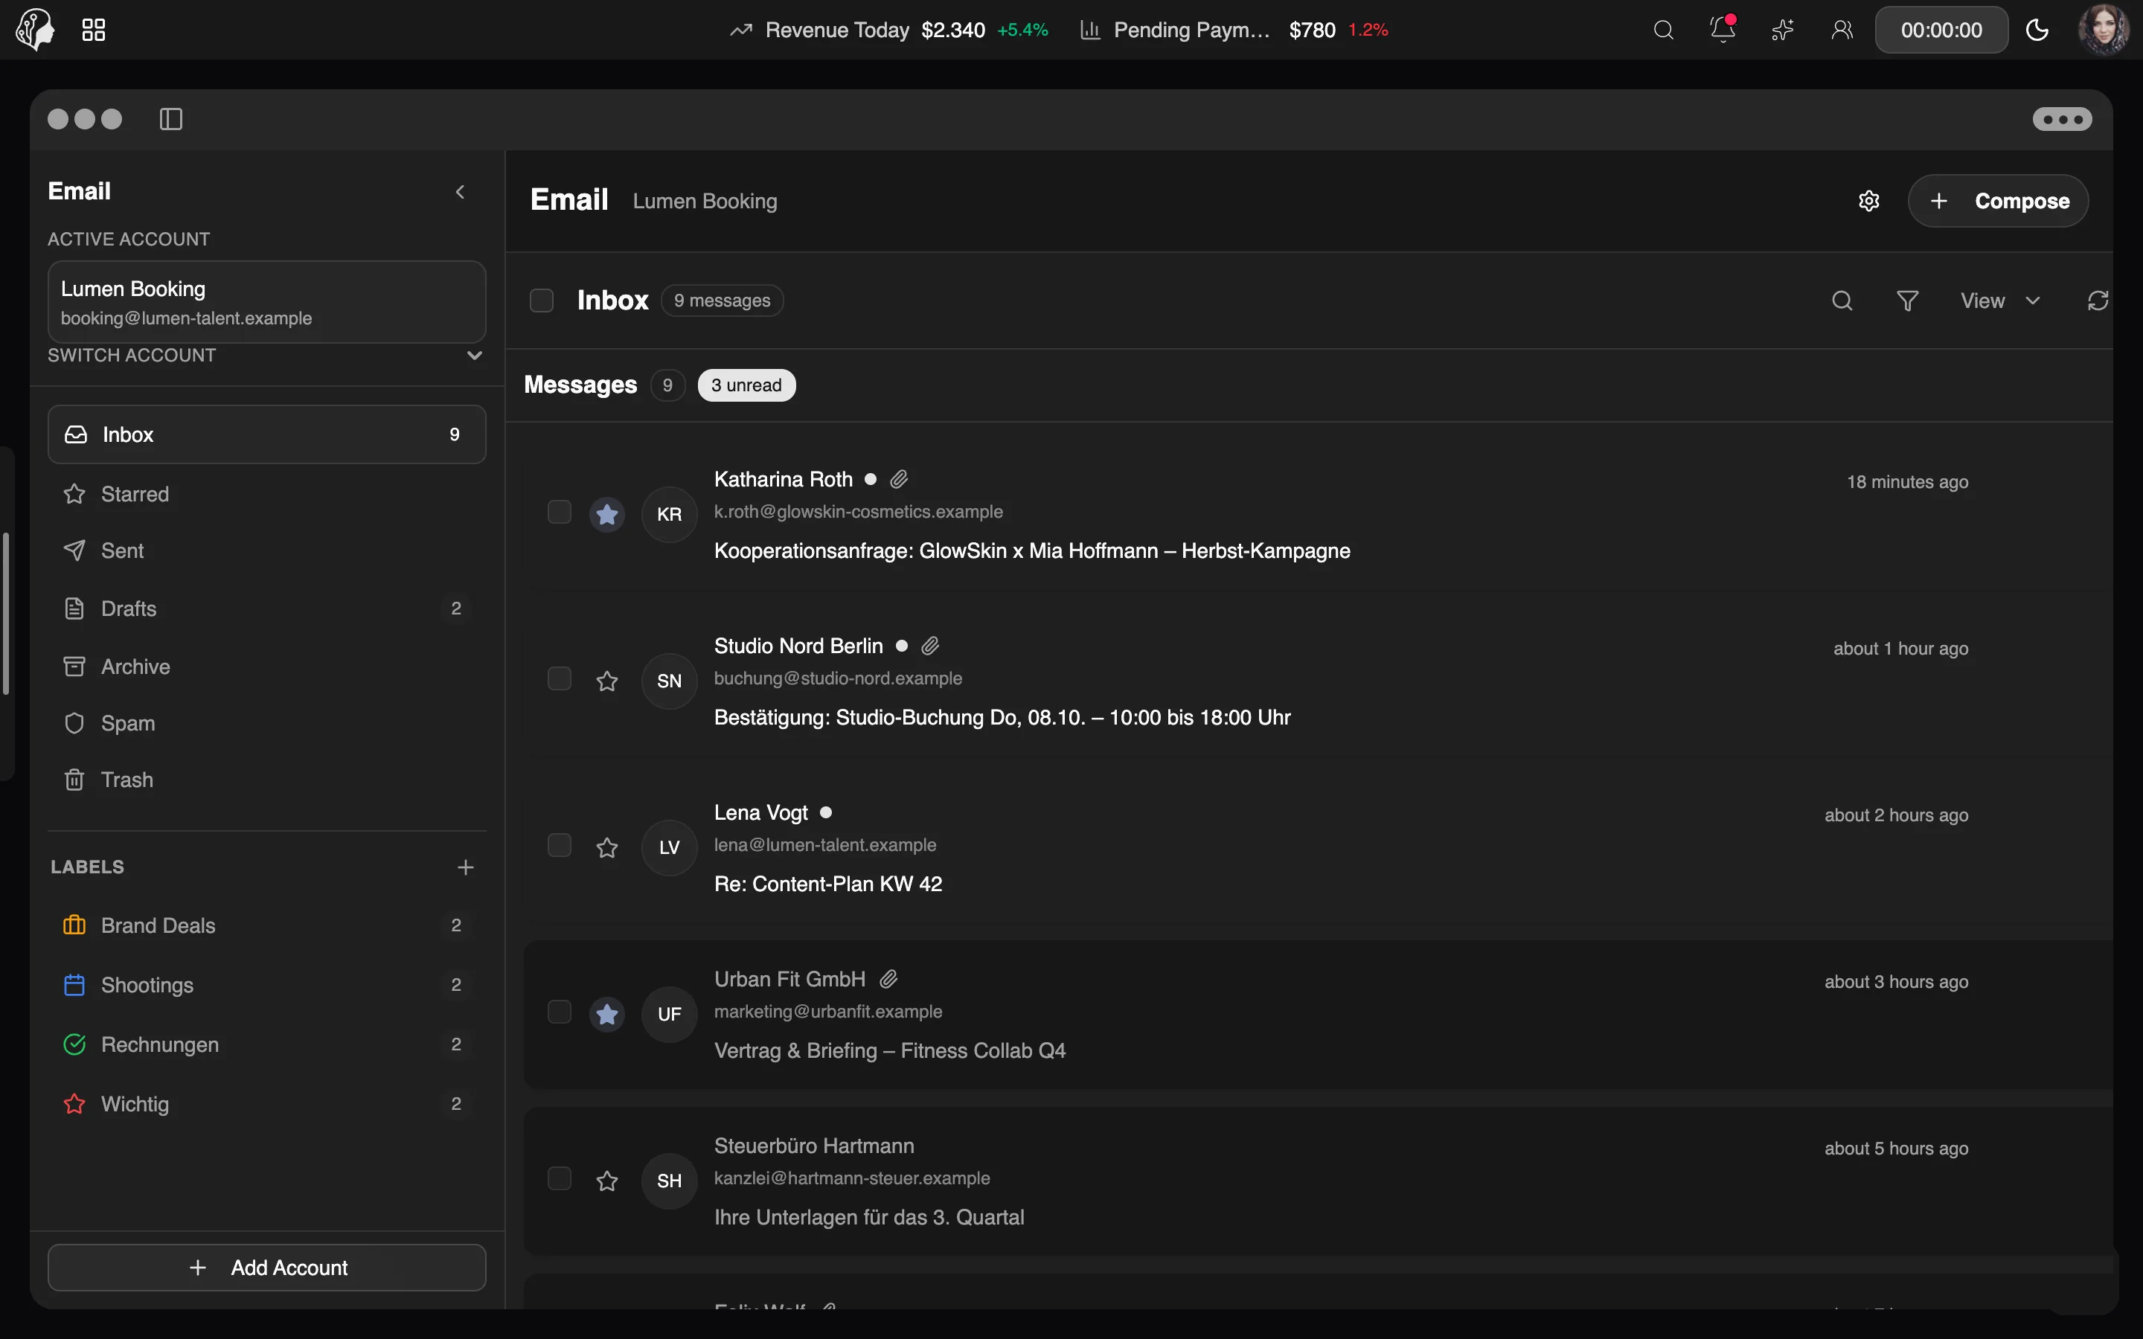Screen dimensions: 2143x1339
Task: Go to the Sent folder
Action: click(266, 550)
